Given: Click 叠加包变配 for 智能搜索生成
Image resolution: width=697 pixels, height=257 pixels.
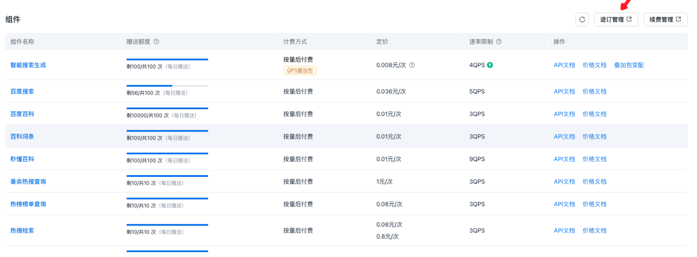Looking at the screenshot, I should point(629,65).
